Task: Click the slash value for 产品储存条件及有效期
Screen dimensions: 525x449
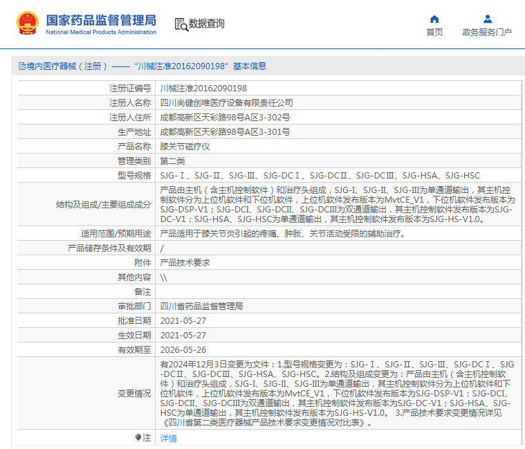Action: (162, 248)
